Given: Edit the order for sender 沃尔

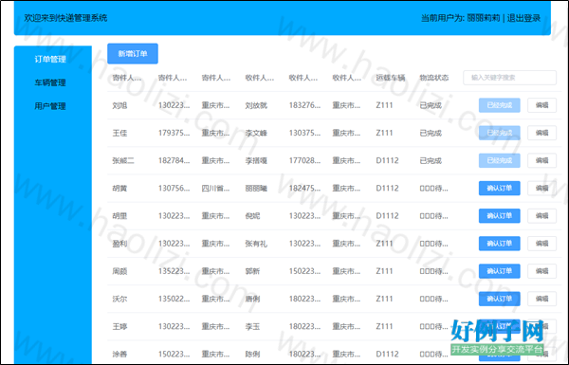Looking at the screenshot, I should click(541, 299).
